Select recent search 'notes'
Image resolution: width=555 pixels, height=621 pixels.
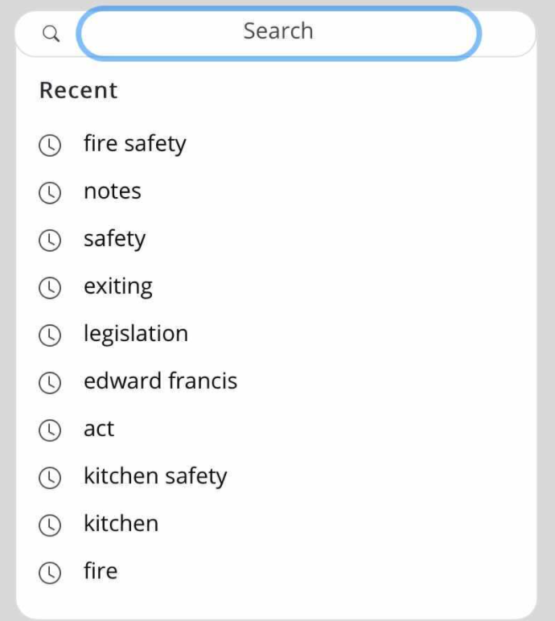(112, 192)
